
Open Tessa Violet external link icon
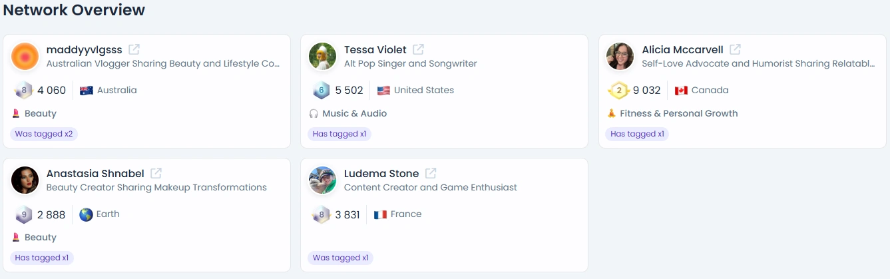tap(418, 49)
